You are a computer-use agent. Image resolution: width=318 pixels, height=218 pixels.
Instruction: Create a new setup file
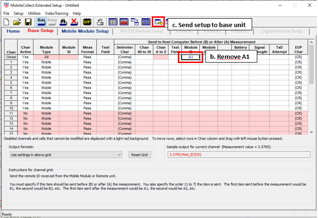(6, 21)
